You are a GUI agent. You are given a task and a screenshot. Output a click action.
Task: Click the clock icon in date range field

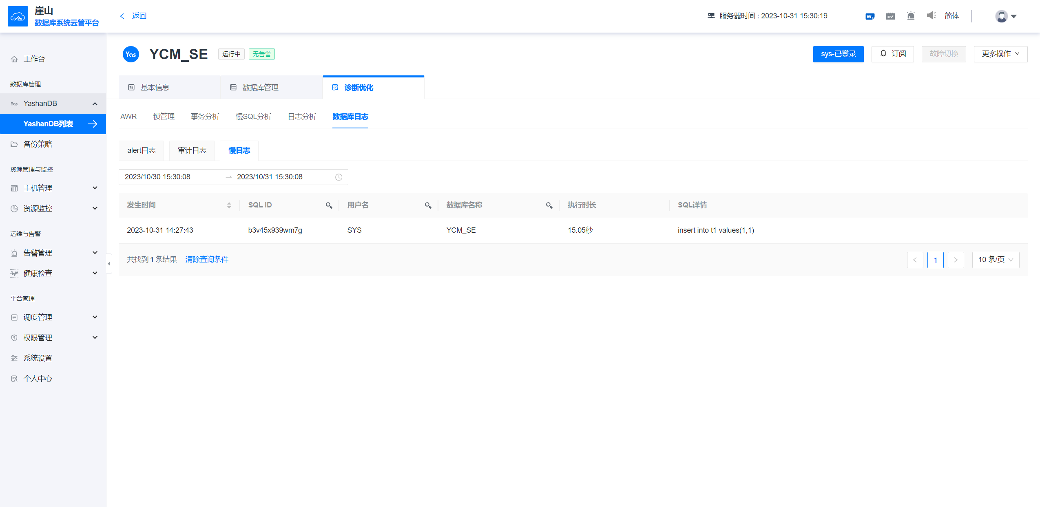(x=339, y=177)
